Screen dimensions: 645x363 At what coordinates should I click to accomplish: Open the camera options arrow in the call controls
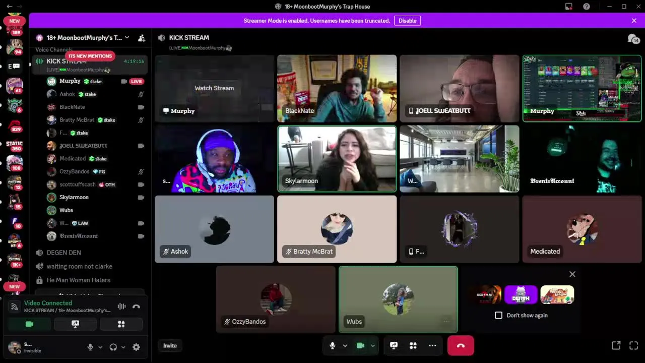(373, 345)
